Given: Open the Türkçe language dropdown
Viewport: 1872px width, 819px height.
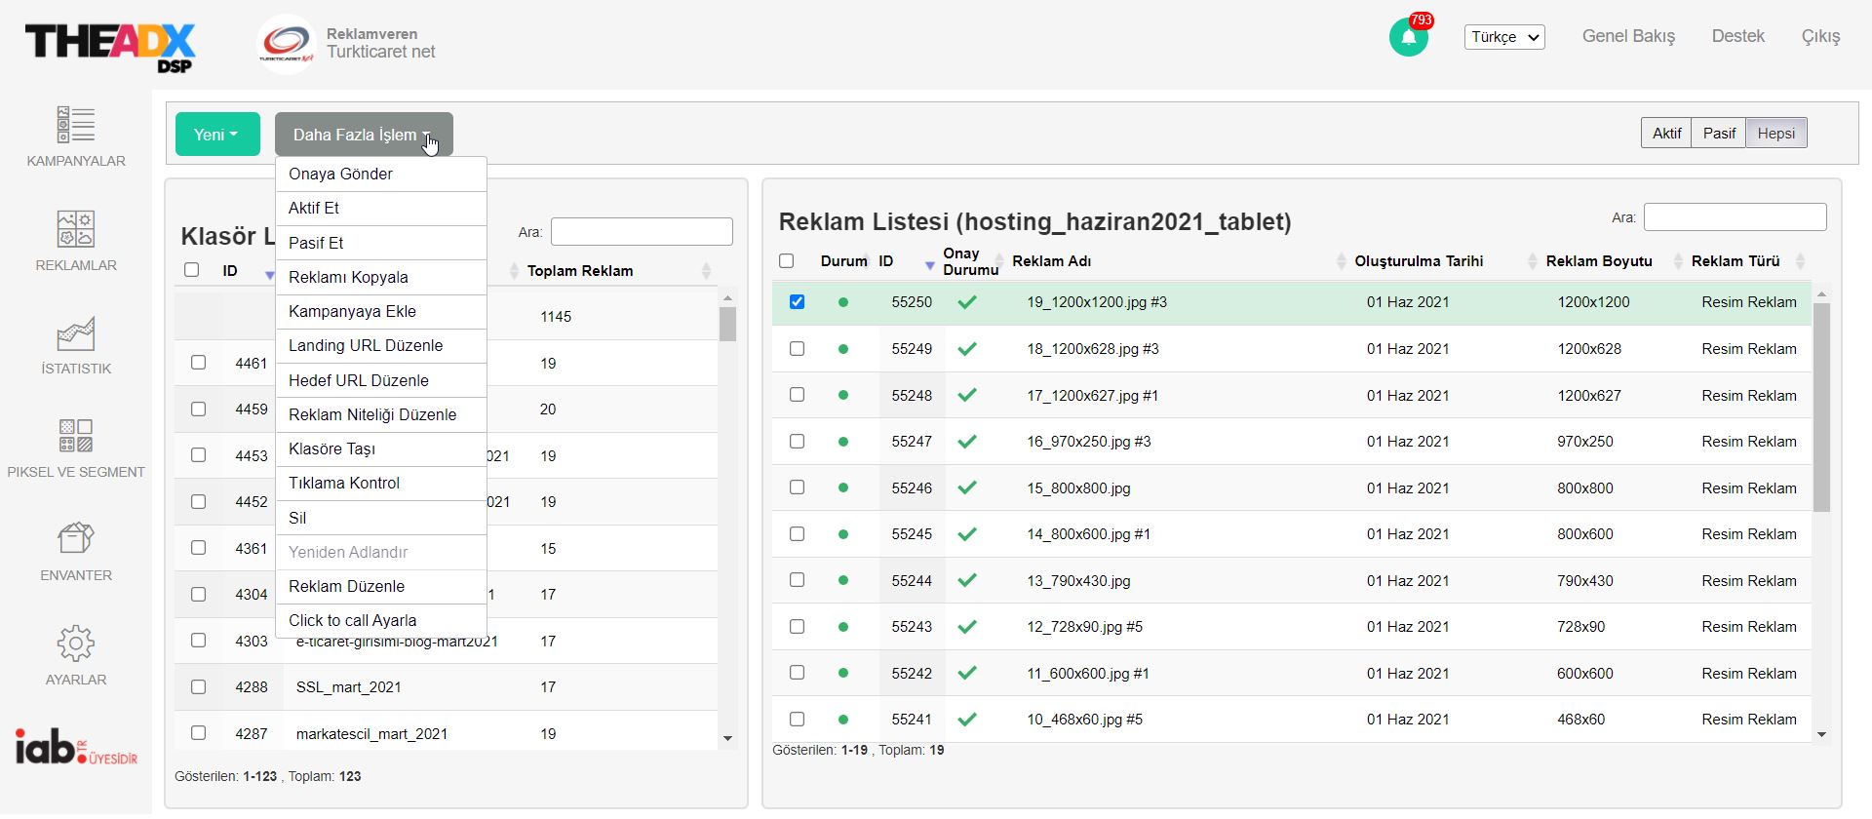Looking at the screenshot, I should 1504,37.
